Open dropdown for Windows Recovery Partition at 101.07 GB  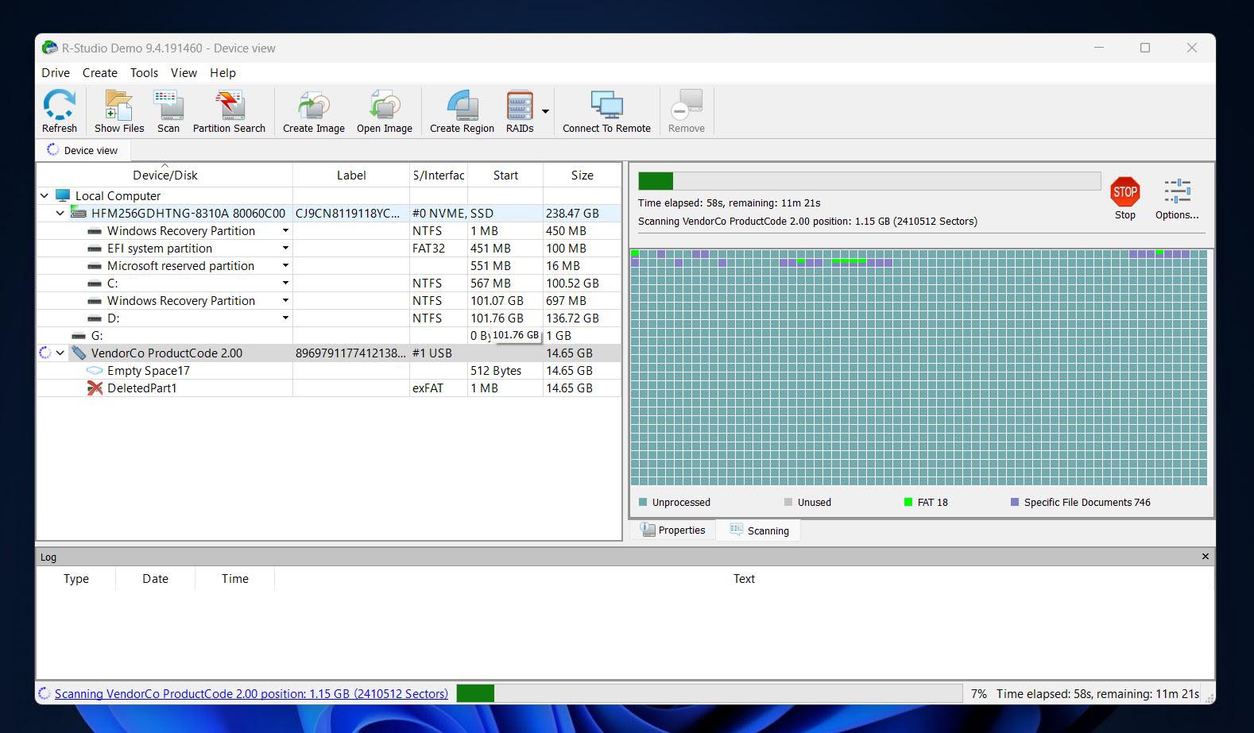285,301
